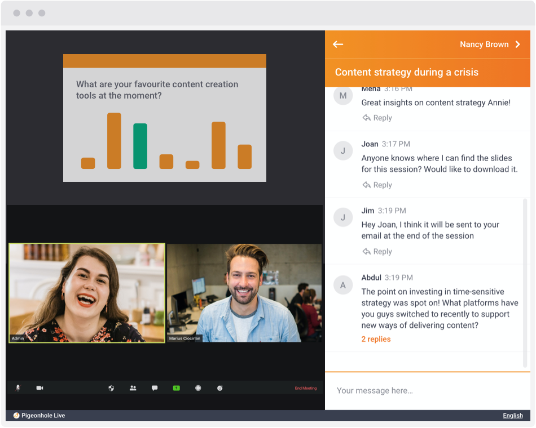Click 'Great insights on content strategy Annie!' message
Image resolution: width=536 pixels, height=428 pixels.
tap(436, 102)
